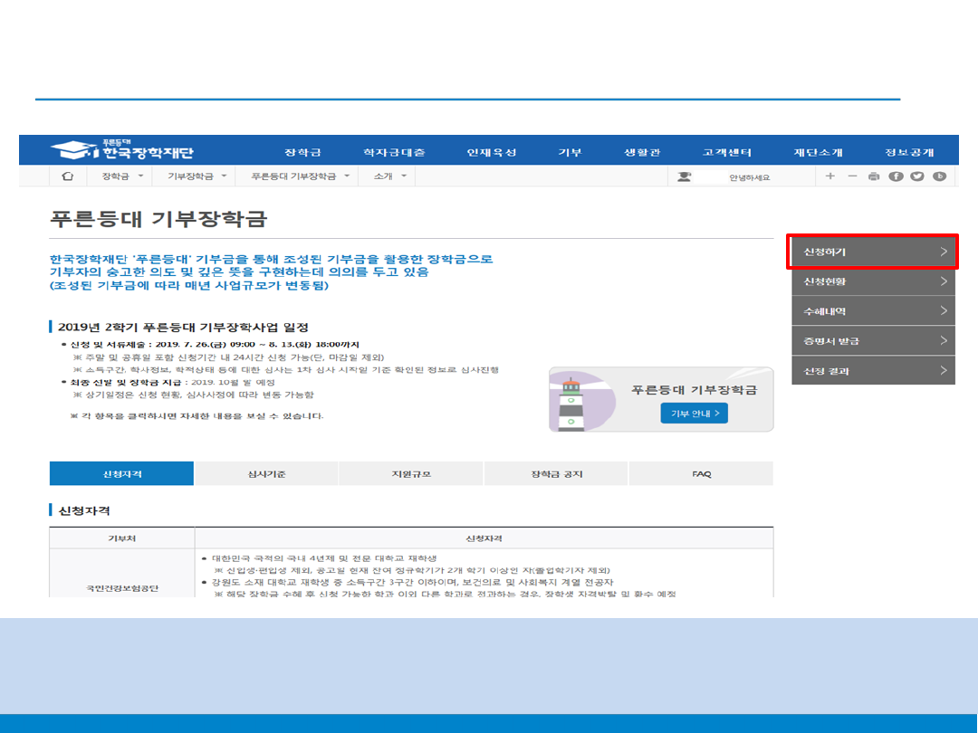Share via the blog 'b' icon

click(x=939, y=176)
